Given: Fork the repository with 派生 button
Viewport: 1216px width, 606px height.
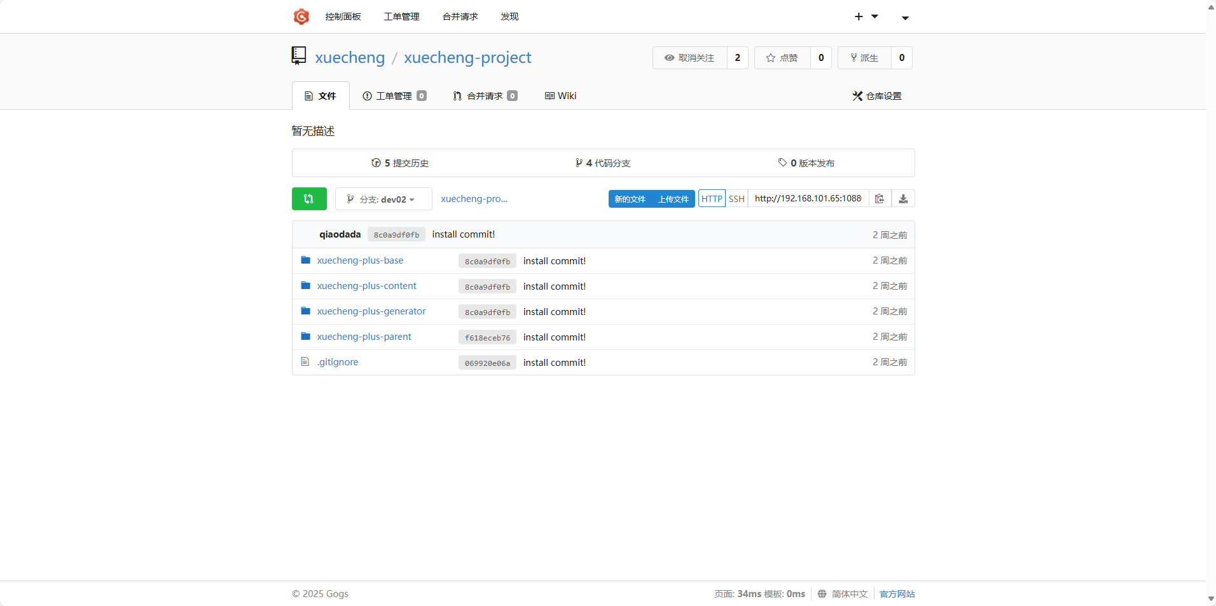Looking at the screenshot, I should point(864,58).
